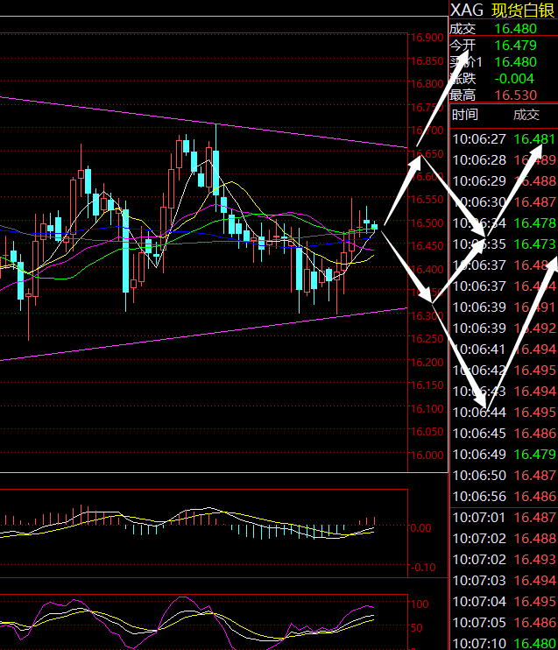This screenshot has width=558, height=650.
Task: Click the 16.900 price axis label
Action: click(x=427, y=38)
